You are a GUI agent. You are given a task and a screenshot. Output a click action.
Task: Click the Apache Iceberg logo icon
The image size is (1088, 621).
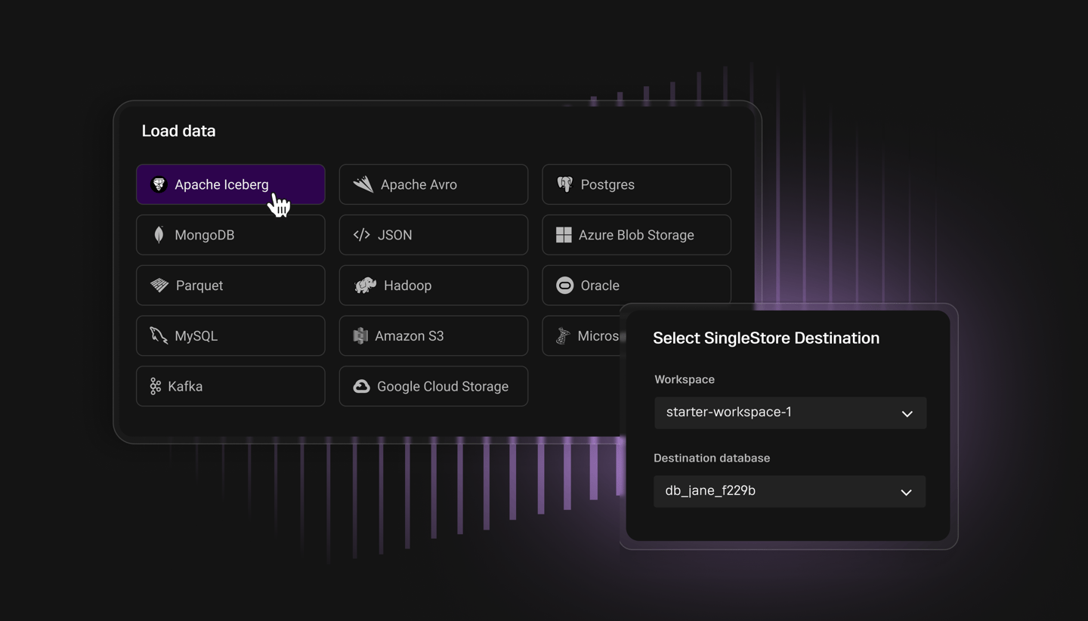pos(158,184)
